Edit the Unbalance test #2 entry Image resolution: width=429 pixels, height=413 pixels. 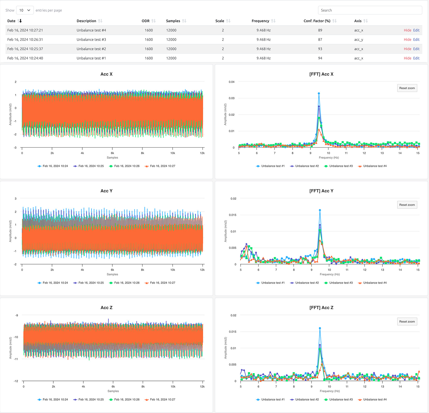coord(416,49)
